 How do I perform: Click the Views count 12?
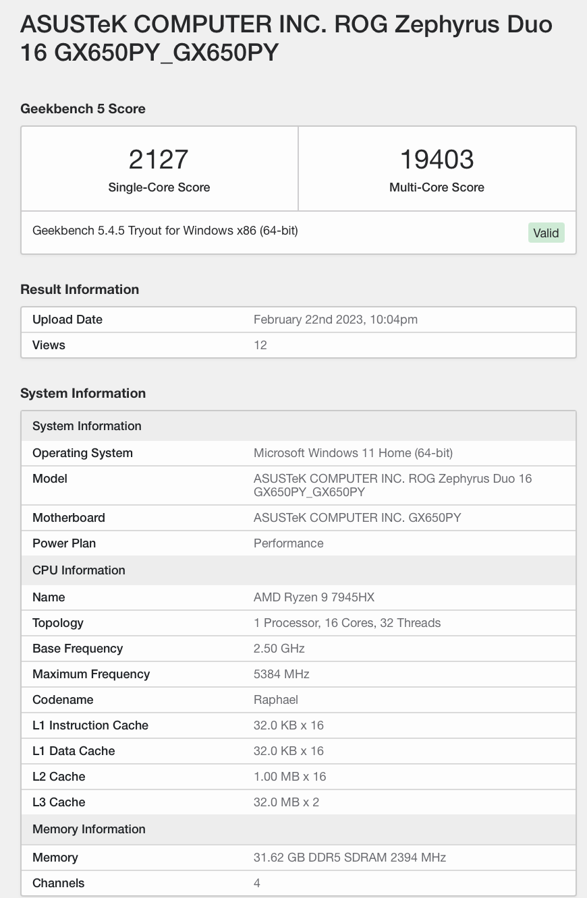[260, 345]
